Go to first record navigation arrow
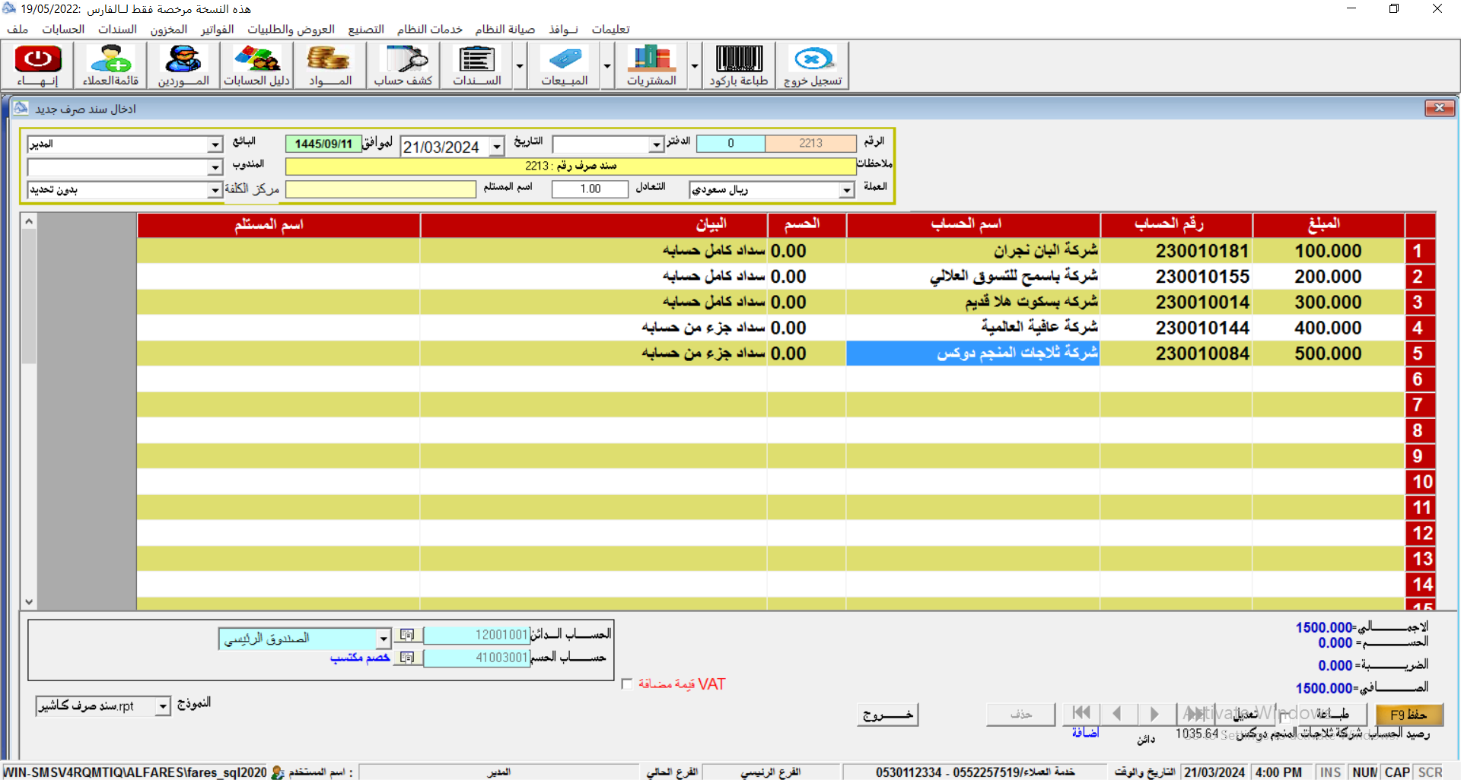The image size is (1461, 780). click(x=1081, y=713)
